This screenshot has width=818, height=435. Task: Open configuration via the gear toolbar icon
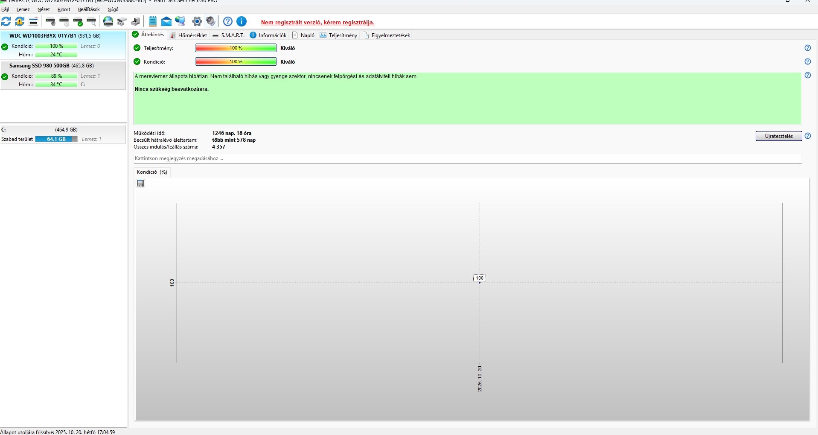pyautogui.click(x=197, y=21)
